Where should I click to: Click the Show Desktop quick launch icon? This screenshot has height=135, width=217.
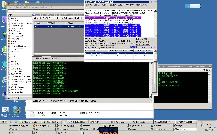click(16, 122)
